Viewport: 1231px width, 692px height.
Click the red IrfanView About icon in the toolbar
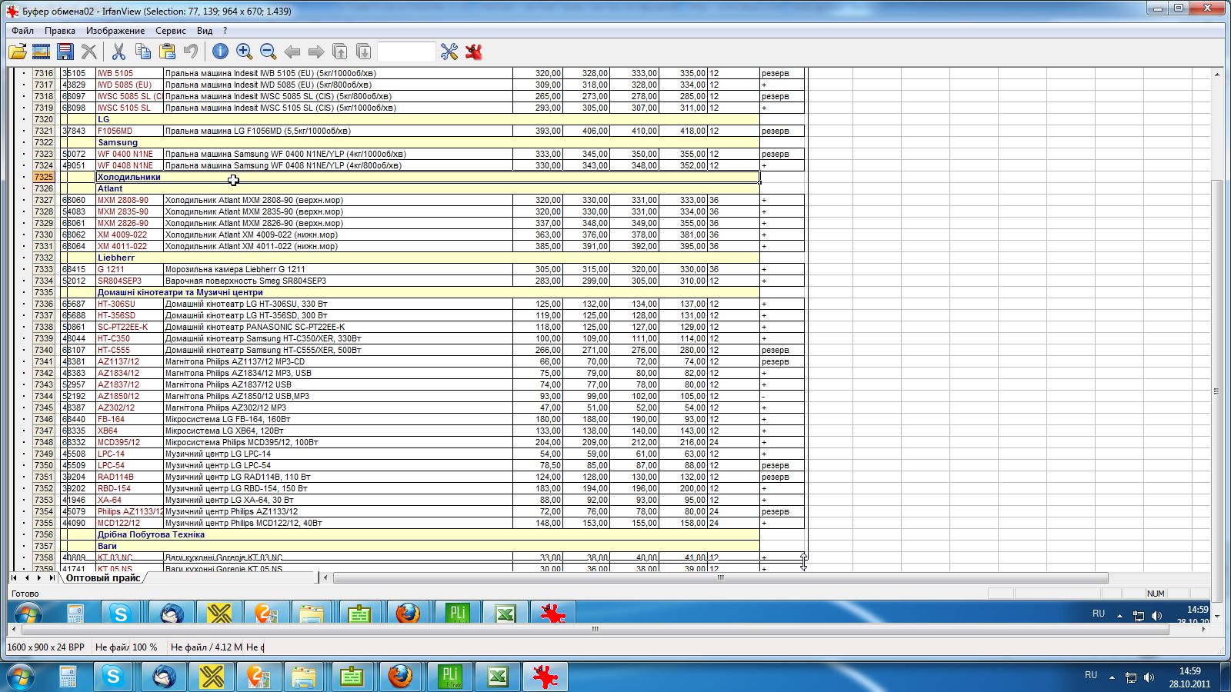(x=474, y=52)
